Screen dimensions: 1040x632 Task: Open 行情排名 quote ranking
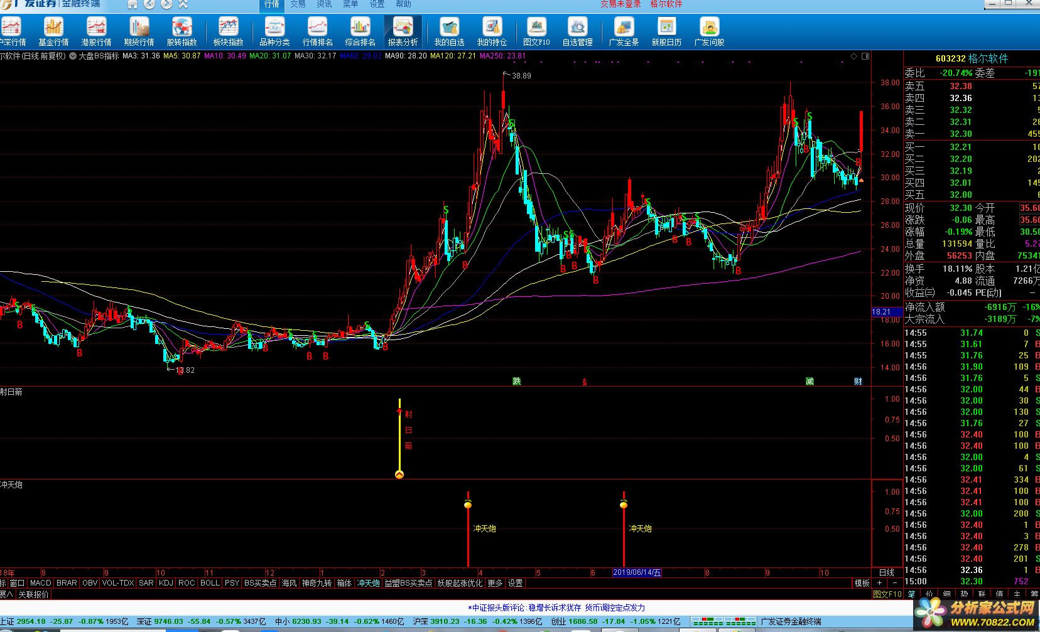tap(317, 31)
